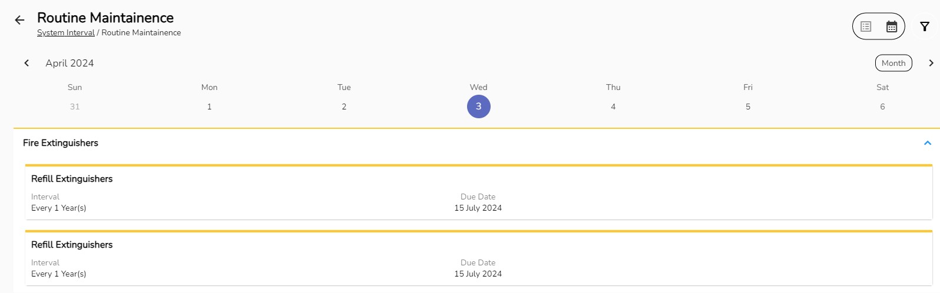This screenshot has height=293, width=940.
Task: Select Saturday 6 in calendar
Action: [x=882, y=106]
